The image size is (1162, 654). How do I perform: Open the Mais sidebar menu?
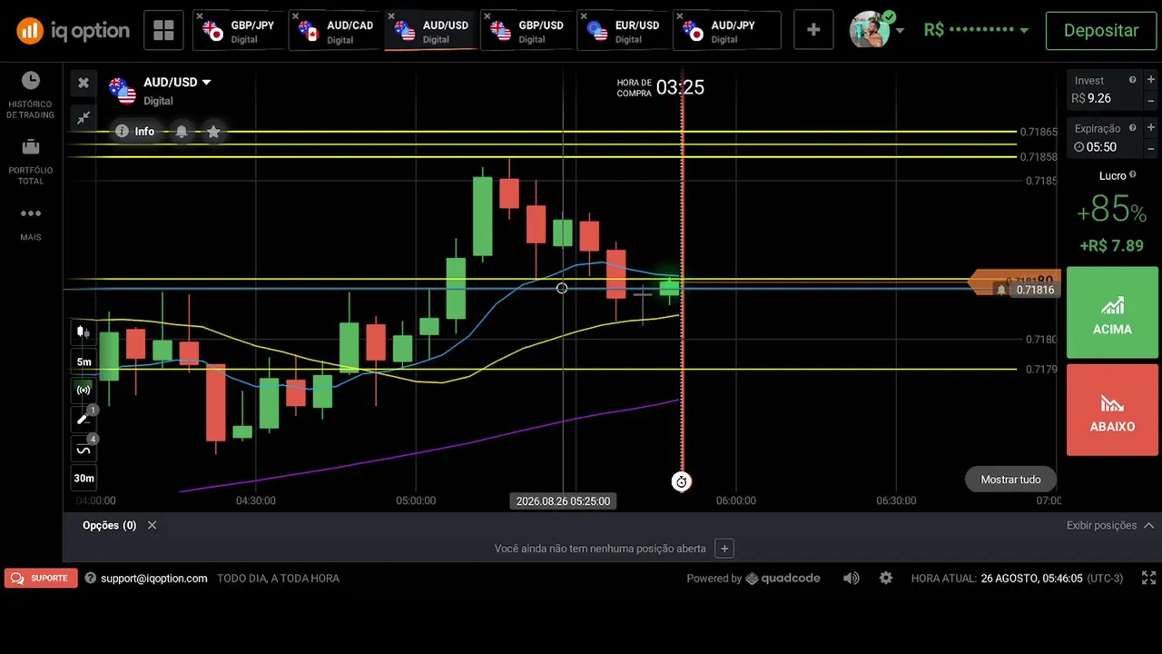pyautogui.click(x=31, y=223)
